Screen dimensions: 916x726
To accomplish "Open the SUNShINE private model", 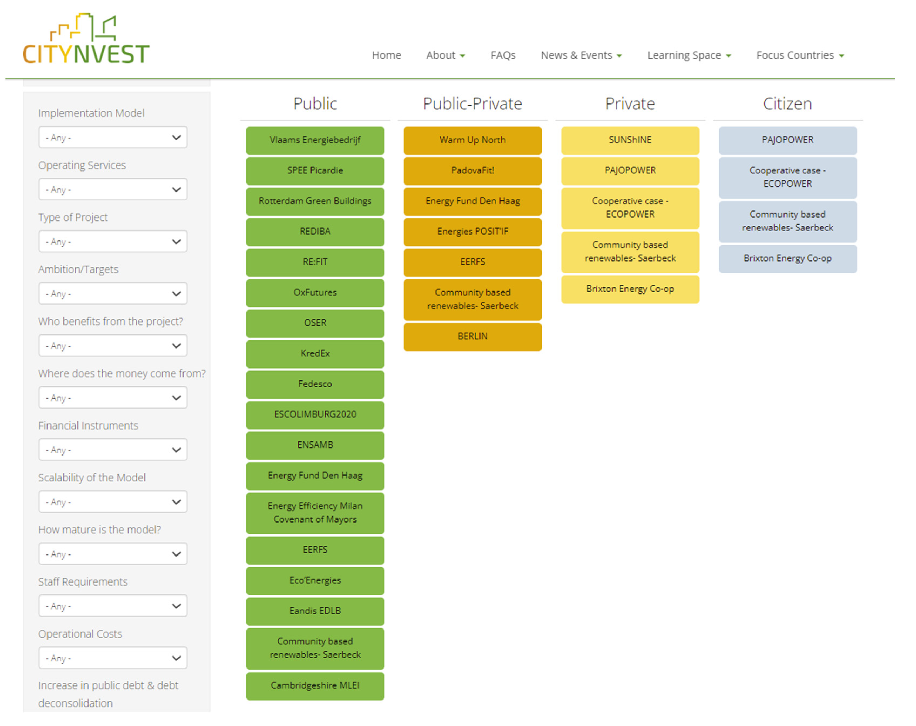I will (x=630, y=140).
